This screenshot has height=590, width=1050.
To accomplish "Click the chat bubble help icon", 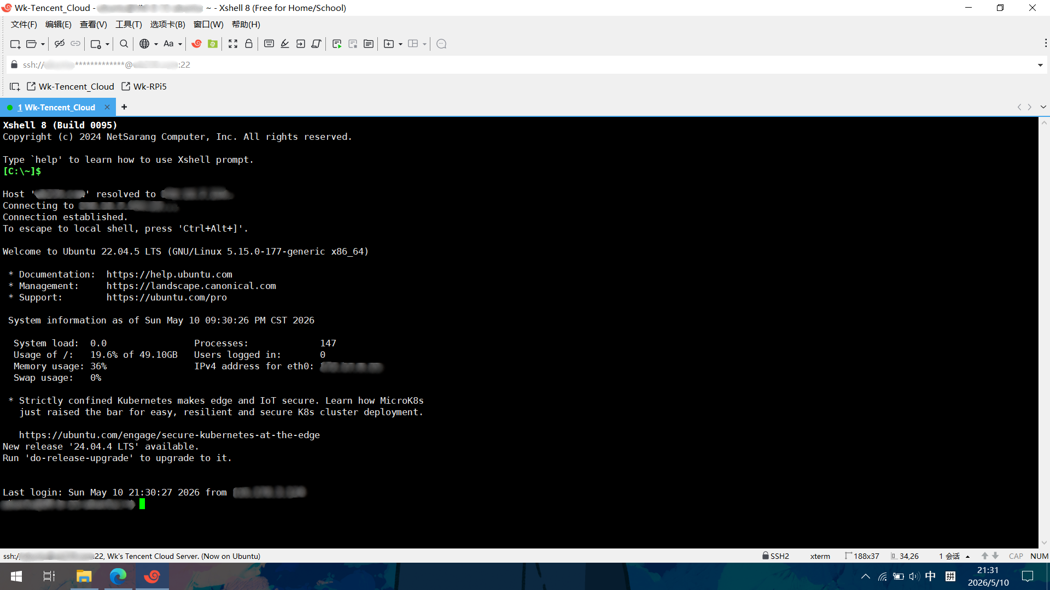I will click(442, 44).
